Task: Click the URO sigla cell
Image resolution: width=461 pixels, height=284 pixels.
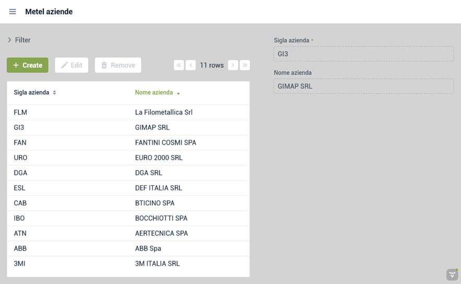Action: coord(20,158)
